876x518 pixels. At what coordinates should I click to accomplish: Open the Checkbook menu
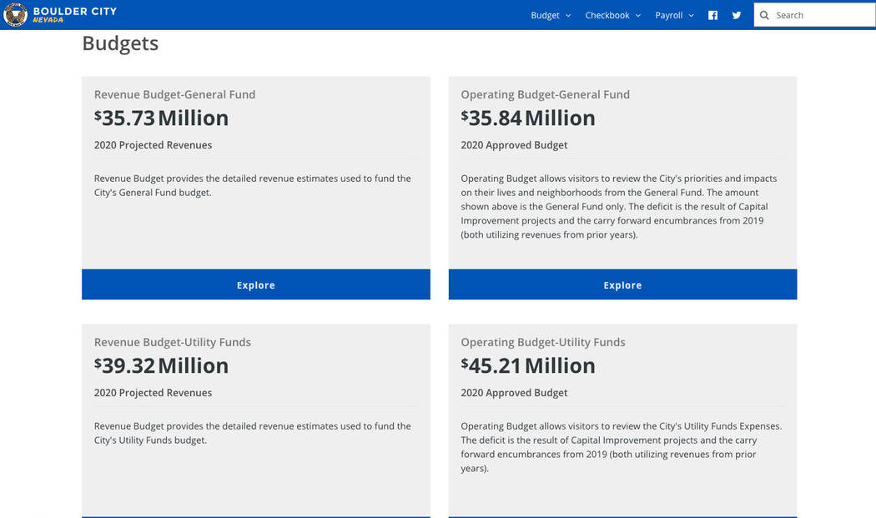point(607,15)
